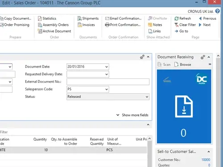223x167 pixels.
Task: Click the document download drop icon
Action: coord(184,106)
